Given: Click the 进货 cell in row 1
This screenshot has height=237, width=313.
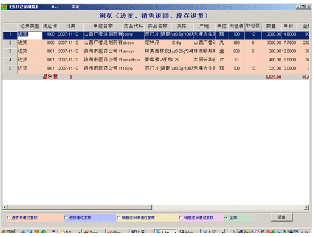Looking at the screenshot, I should (30, 35).
